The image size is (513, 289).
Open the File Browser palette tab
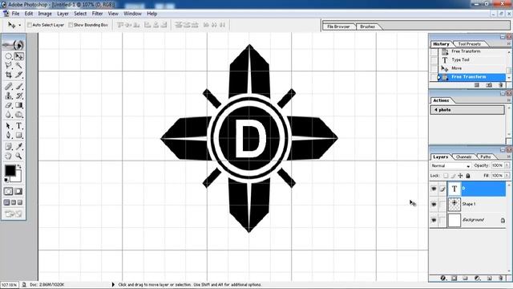coord(338,26)
